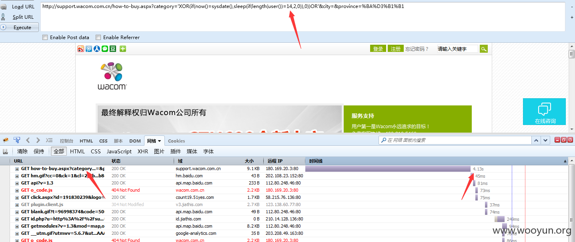The height and width of the screenshot is (242, 575).
Task: Filter network requests by 图片 images
Action: [x=159, y=151]
